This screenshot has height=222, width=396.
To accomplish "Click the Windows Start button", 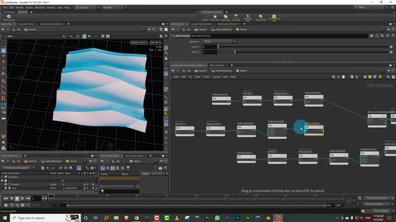I will tap(4, 218).
